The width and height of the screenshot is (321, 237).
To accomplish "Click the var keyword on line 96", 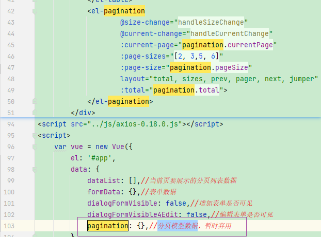I will 60,147.
